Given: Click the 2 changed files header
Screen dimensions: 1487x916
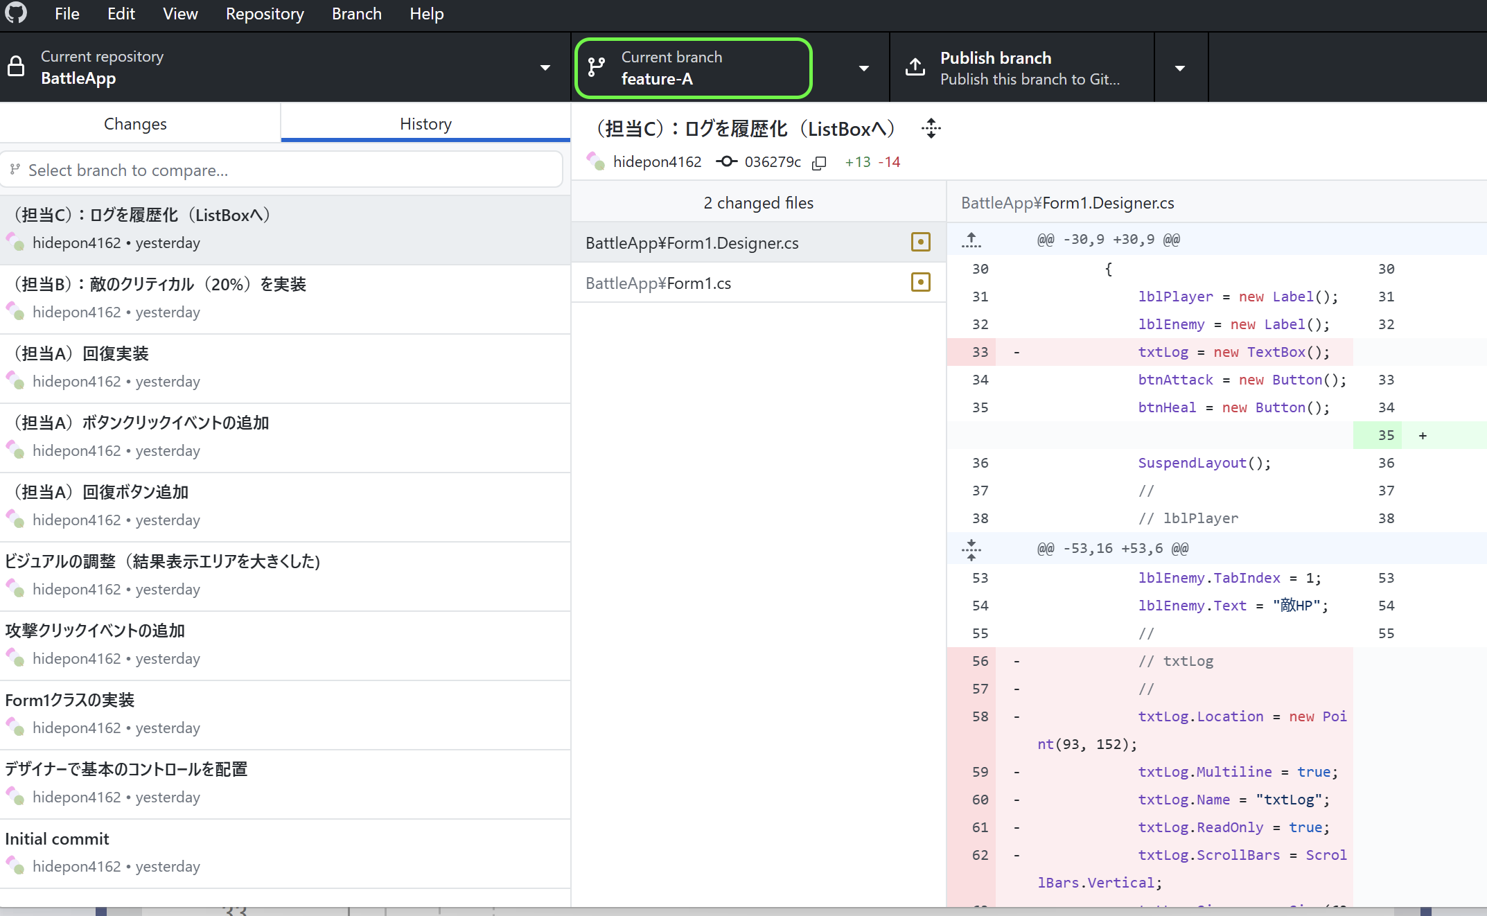Looking at the screenshot, I should tap(759, 203).
